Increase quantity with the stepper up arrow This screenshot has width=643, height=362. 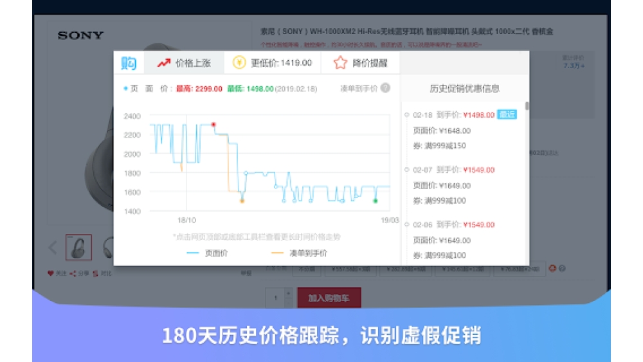point(288,293)
